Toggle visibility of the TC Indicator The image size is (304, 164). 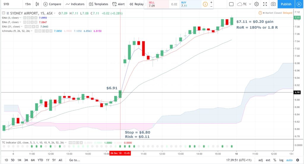click(x=70, y=142)
